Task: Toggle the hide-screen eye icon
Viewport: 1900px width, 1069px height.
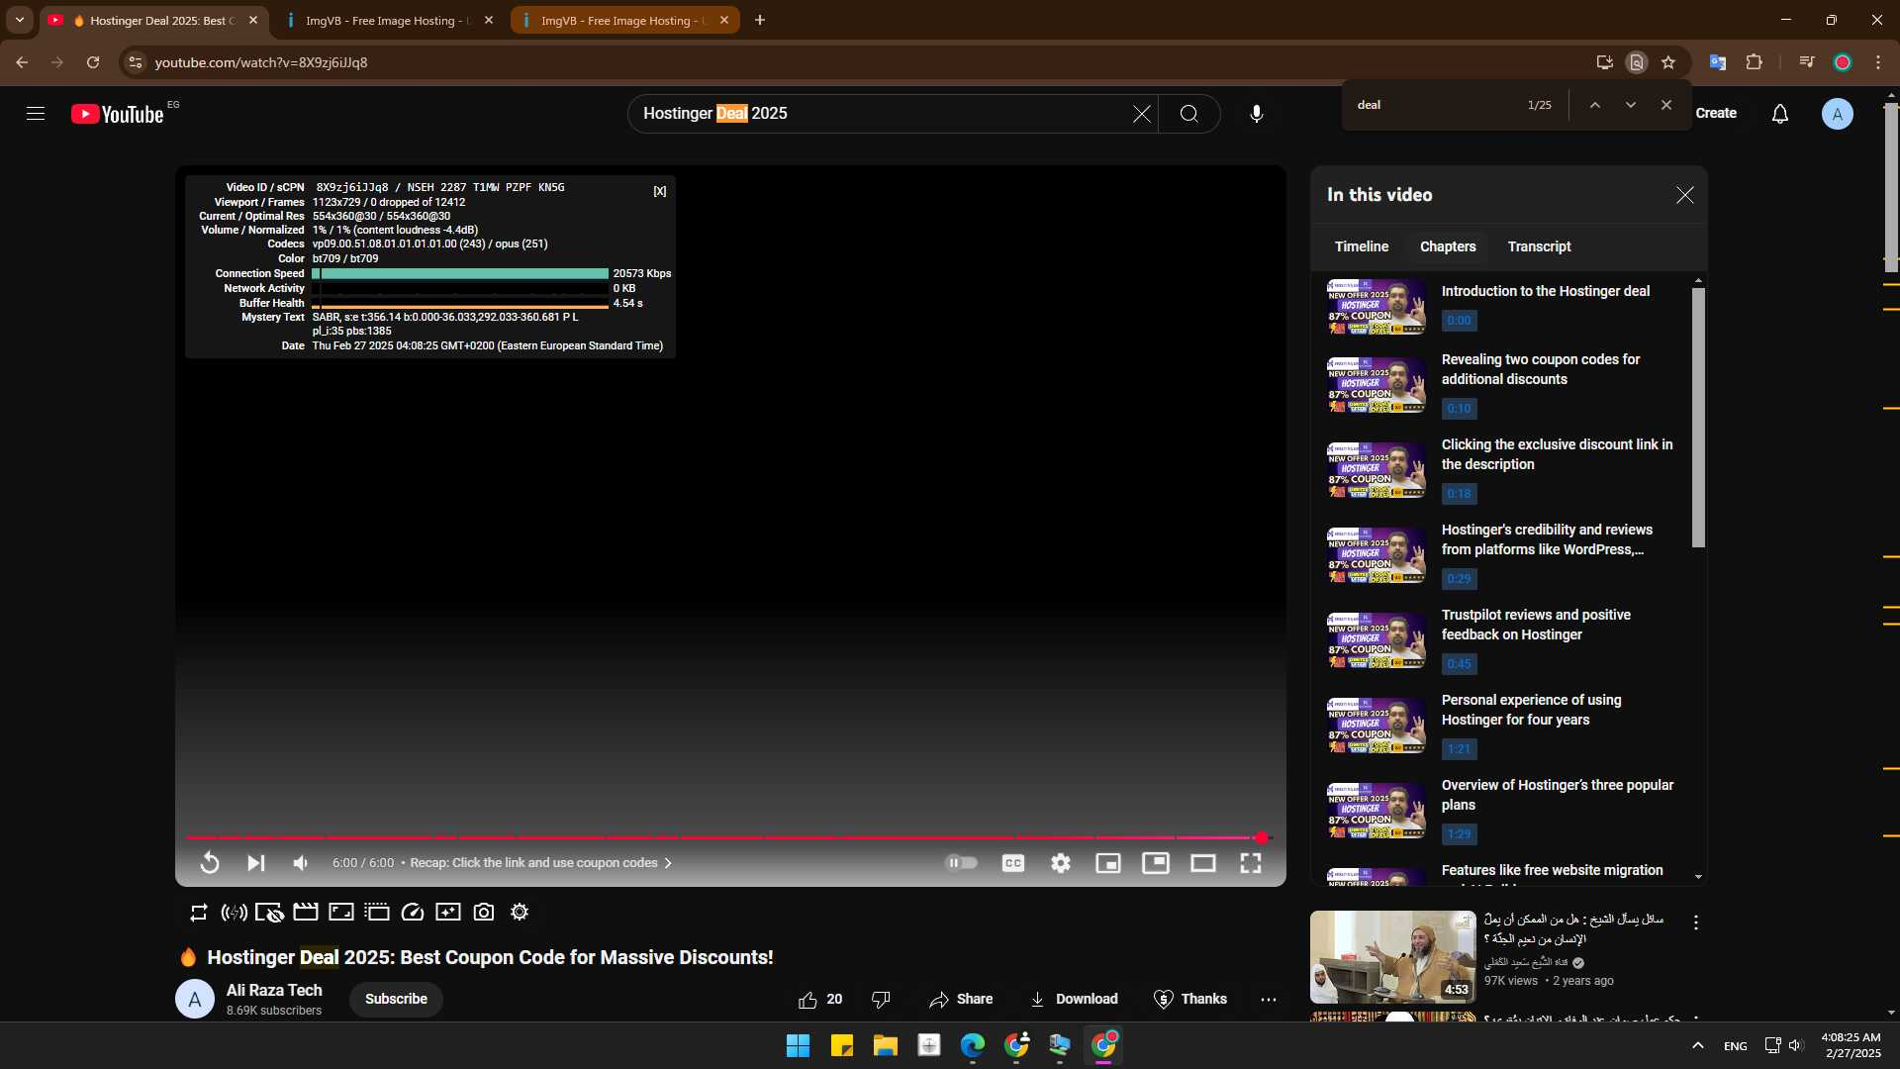Action: point(269,913)
